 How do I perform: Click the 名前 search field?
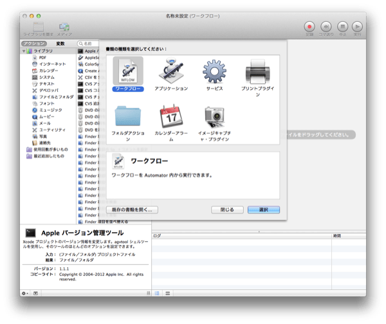pos(89,44)
